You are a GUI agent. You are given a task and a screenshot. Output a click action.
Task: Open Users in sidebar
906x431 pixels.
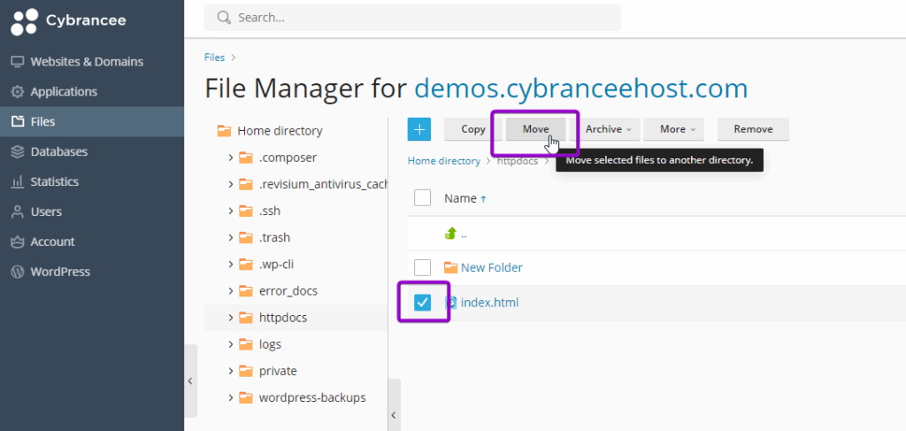tap(92, 212)
